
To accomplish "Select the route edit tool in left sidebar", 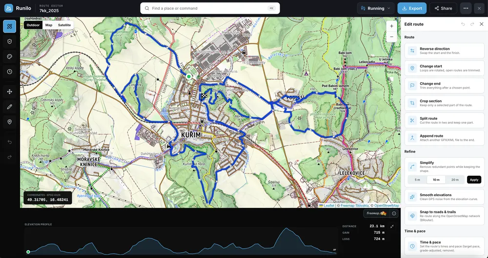I will tap(10, 26).
